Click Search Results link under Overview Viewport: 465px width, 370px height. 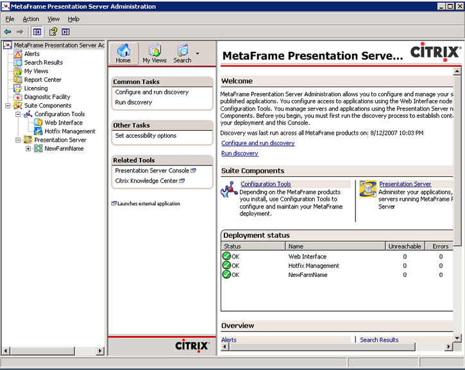[x=379, y=340]
